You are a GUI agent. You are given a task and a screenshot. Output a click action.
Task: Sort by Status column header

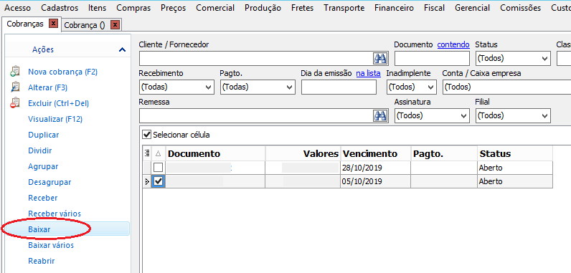[515, 154]
